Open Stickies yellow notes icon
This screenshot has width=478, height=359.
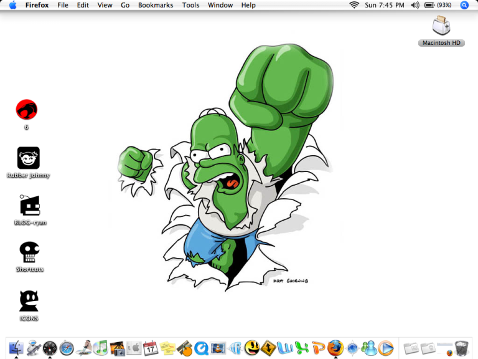click(x=167, y=348)
